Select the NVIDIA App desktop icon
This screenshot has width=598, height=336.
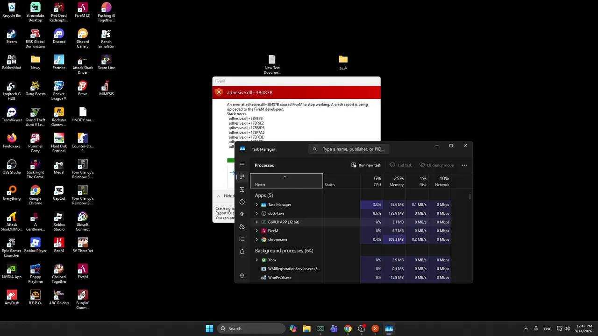click(x=12, y=272)
